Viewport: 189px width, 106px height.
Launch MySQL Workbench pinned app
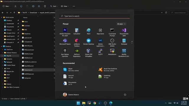tap(124, 53)
